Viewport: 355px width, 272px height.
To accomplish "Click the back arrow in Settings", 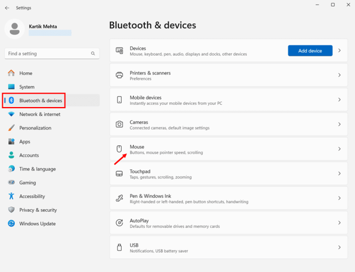I will [7, 8].
